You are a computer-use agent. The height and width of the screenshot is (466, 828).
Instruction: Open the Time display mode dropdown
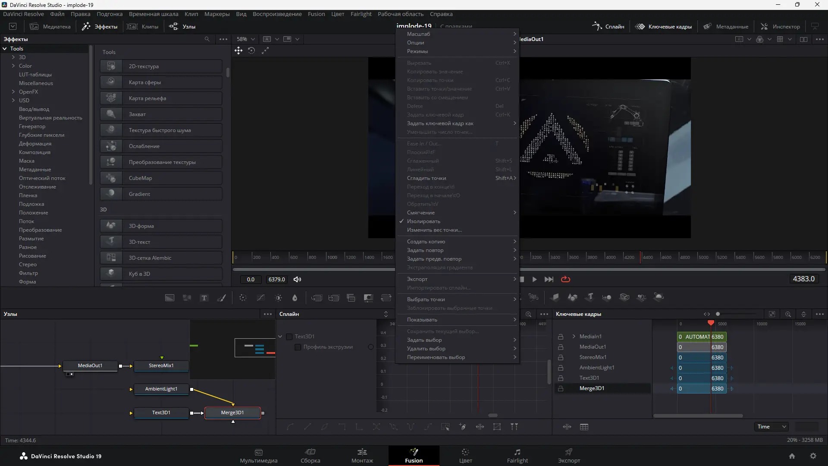(x=771, y=427)
